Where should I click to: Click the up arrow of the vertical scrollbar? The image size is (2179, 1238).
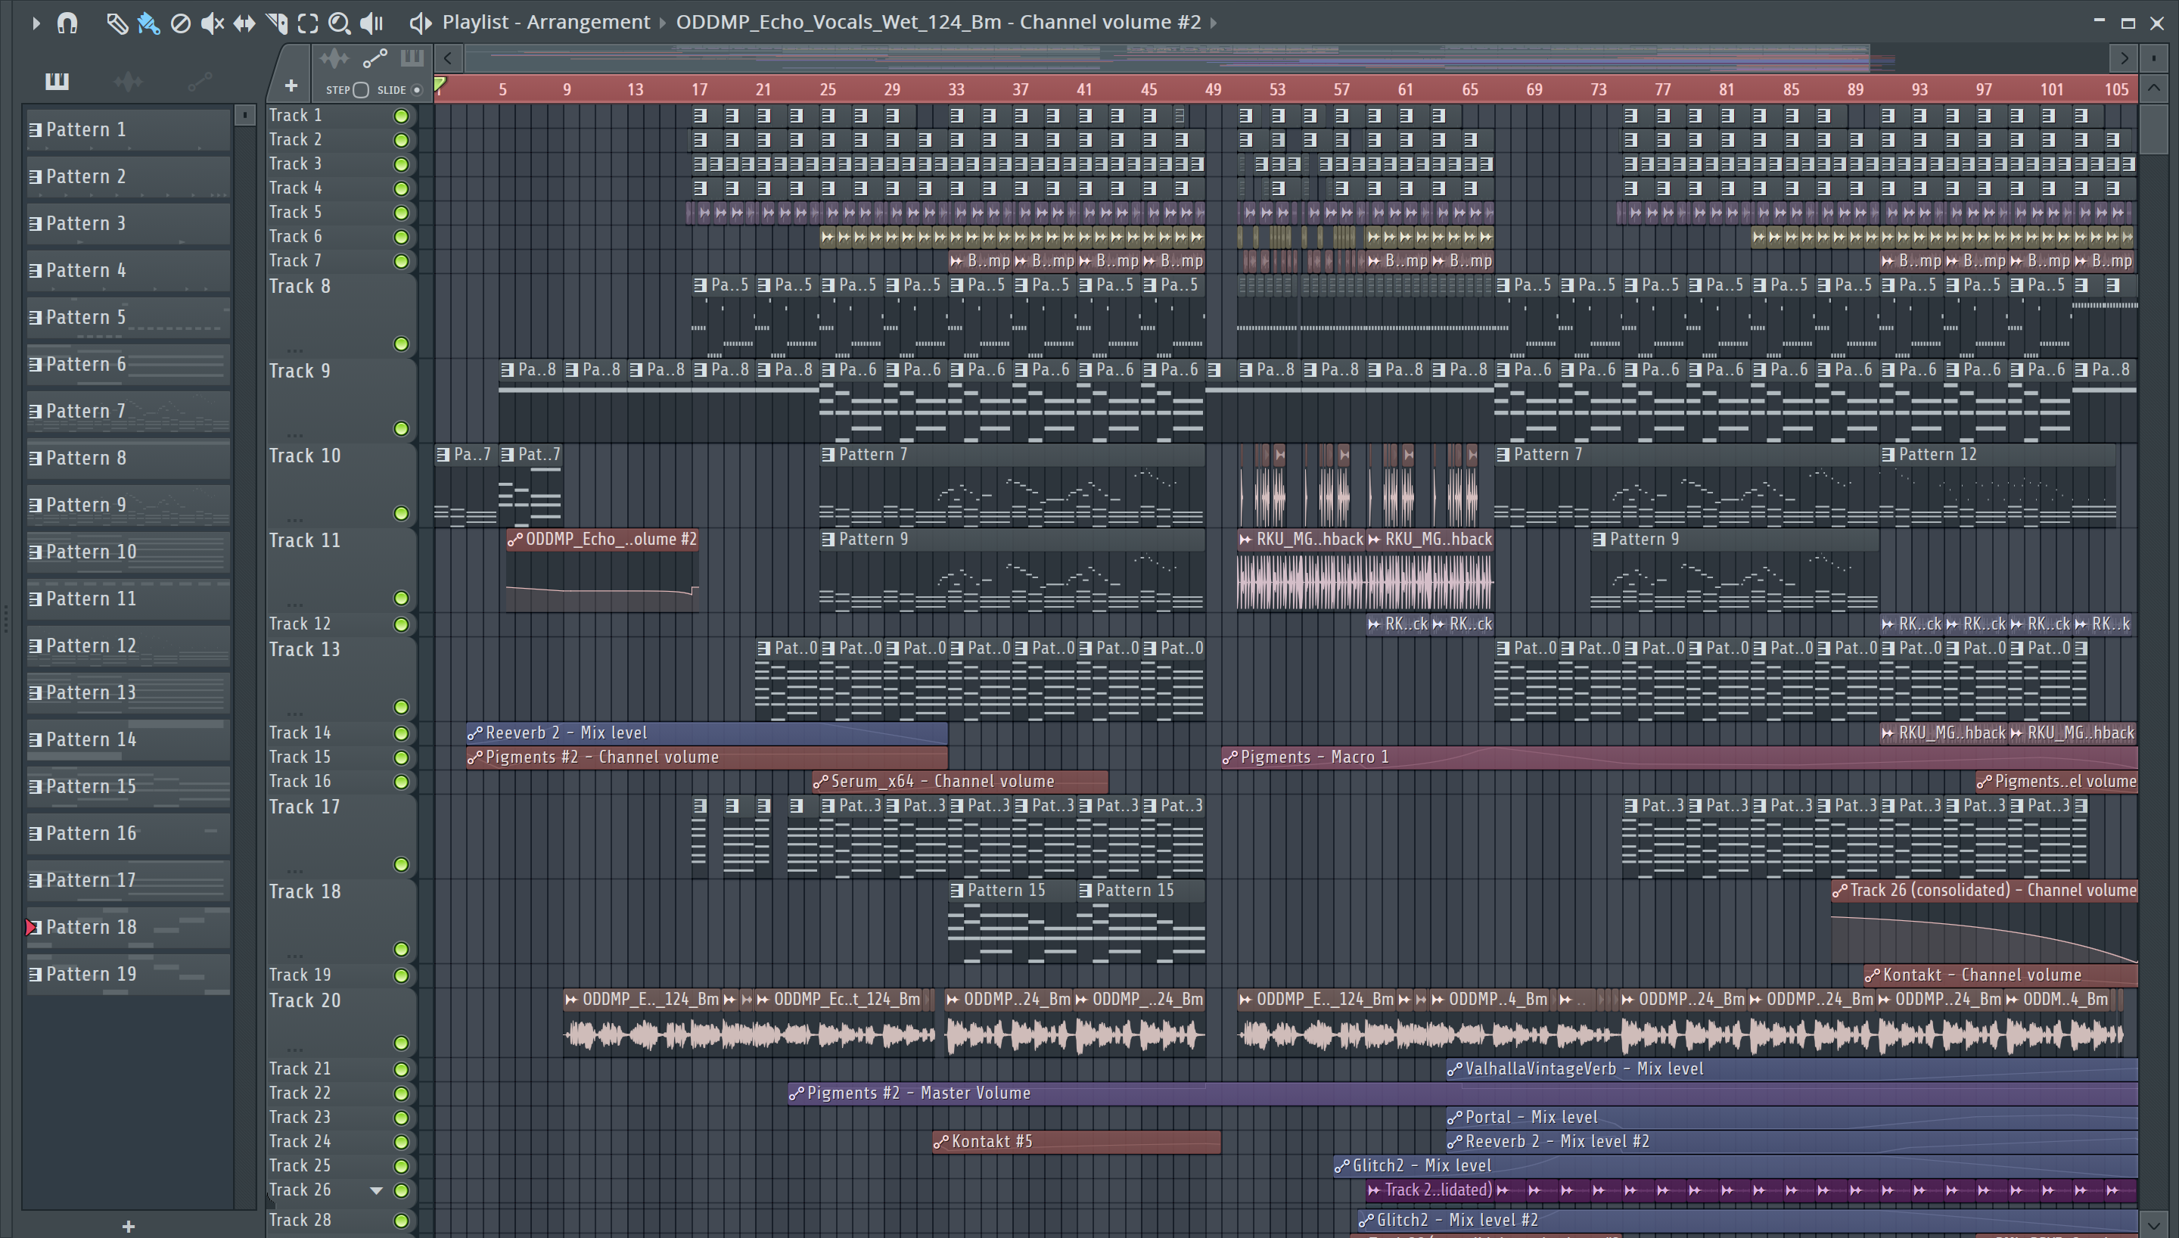[2153, 88]
